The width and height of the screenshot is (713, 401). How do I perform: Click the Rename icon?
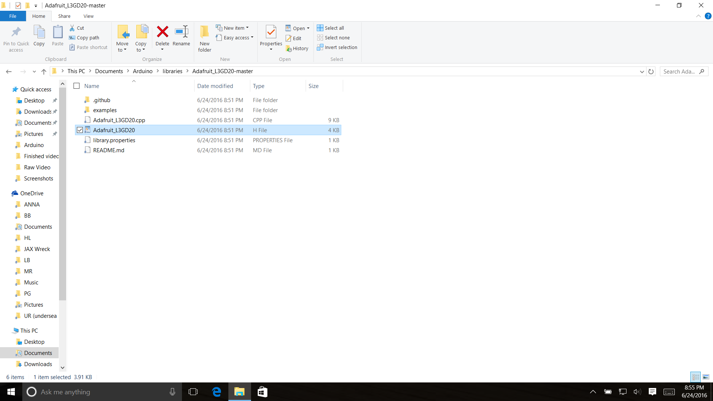coord(181,32)
